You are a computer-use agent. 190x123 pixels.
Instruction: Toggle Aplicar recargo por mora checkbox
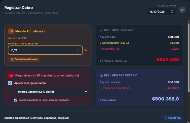pos(10,83)
